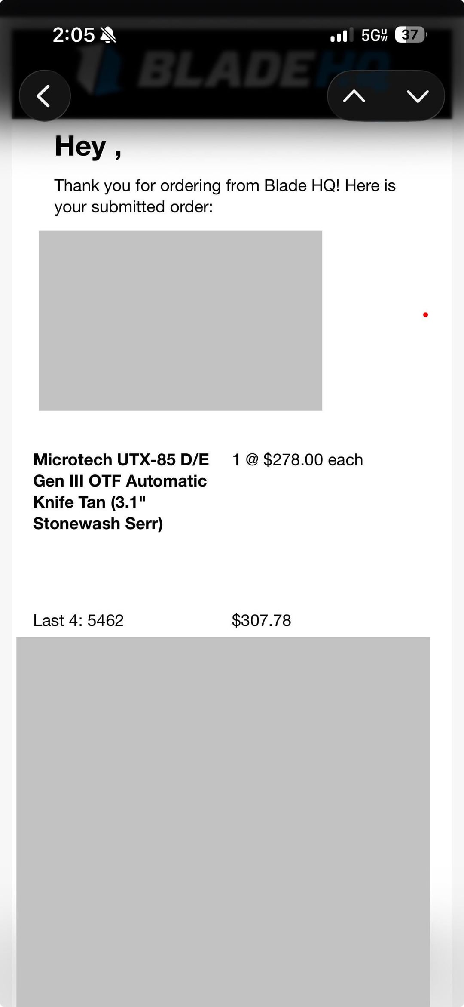The width and height of the screenshot is (464, 1007).
Task: Tap the small red dot
Action: tap(425, 315)
